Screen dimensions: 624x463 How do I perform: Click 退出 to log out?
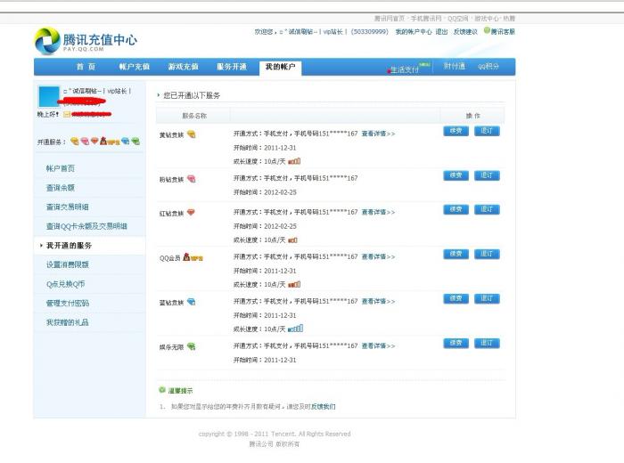pyautogui.click(x=441, y=32)
